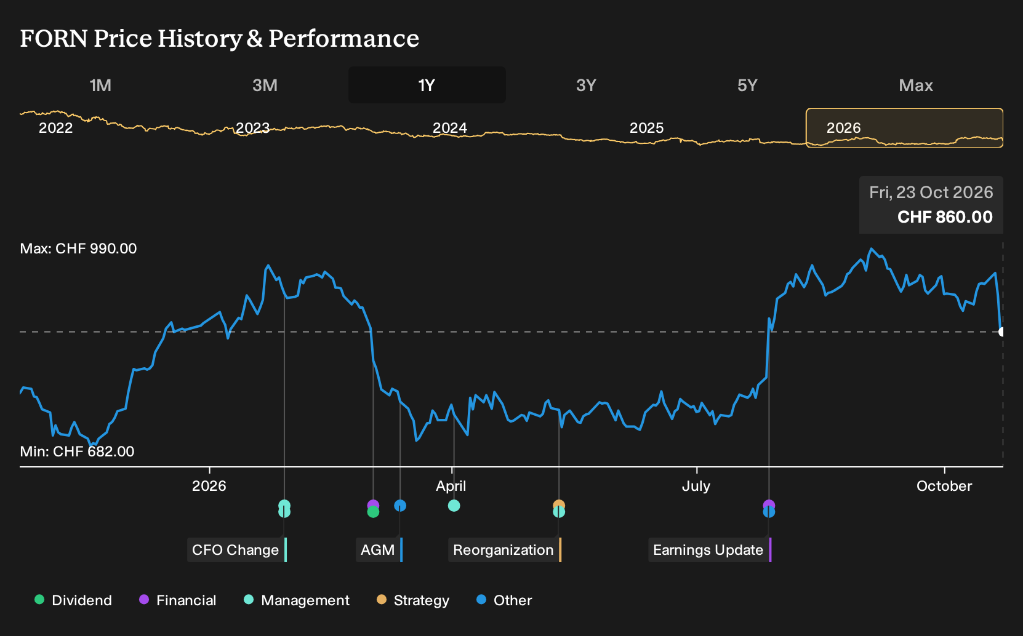
Task: Click the April axis label
Action: click(451, 486)
